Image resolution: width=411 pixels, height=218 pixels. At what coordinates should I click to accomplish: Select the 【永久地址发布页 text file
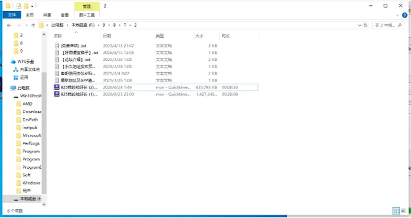click(x=78, y=67)
